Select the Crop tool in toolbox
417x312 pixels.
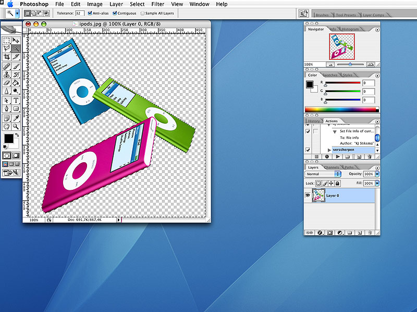pos(7,56)
